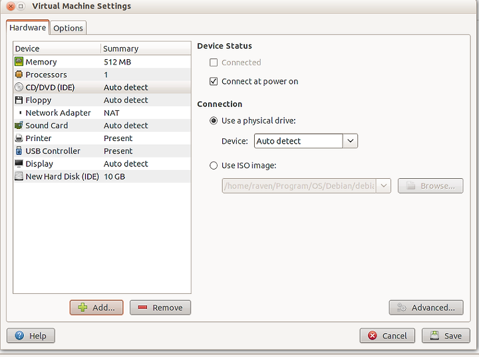Image resolution: width=479 pixels, height=357 pixels.
Task: Open the Device Auto detect dropdown arrow
Action: pyautogui.click(x=351, y=141)
